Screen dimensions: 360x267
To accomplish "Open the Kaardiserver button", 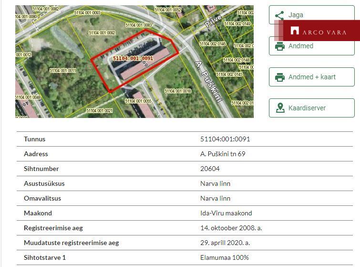I will point(311,108).
